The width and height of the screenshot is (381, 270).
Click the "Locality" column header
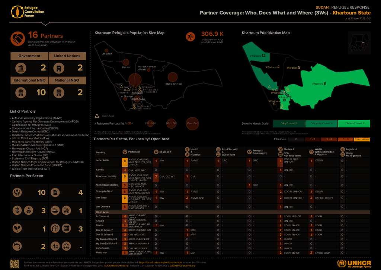click(x=100, y=153)
